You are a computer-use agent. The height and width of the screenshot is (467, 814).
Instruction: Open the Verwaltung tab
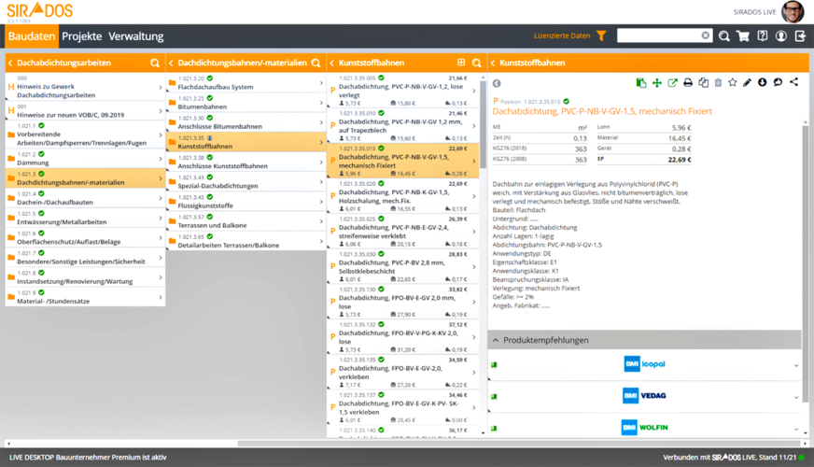click(135, 36)
